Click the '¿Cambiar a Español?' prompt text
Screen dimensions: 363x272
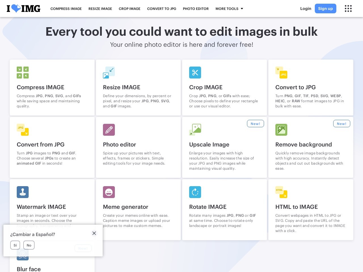pos(33,234)
